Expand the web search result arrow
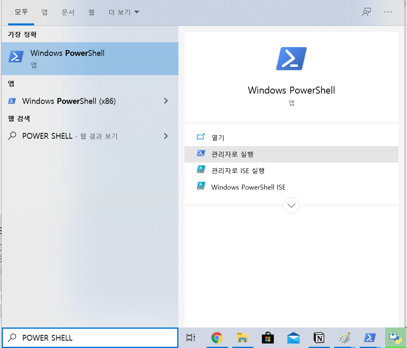The image size is (407, 348). pyautogui.click(x=166, y=136)
